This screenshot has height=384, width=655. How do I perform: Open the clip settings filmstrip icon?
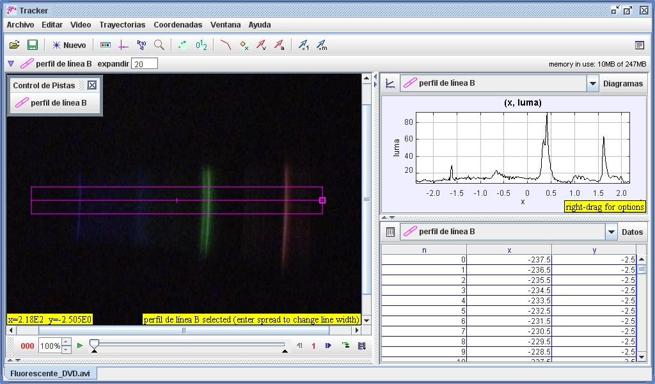pyautogui.click(x=106, y=45)
